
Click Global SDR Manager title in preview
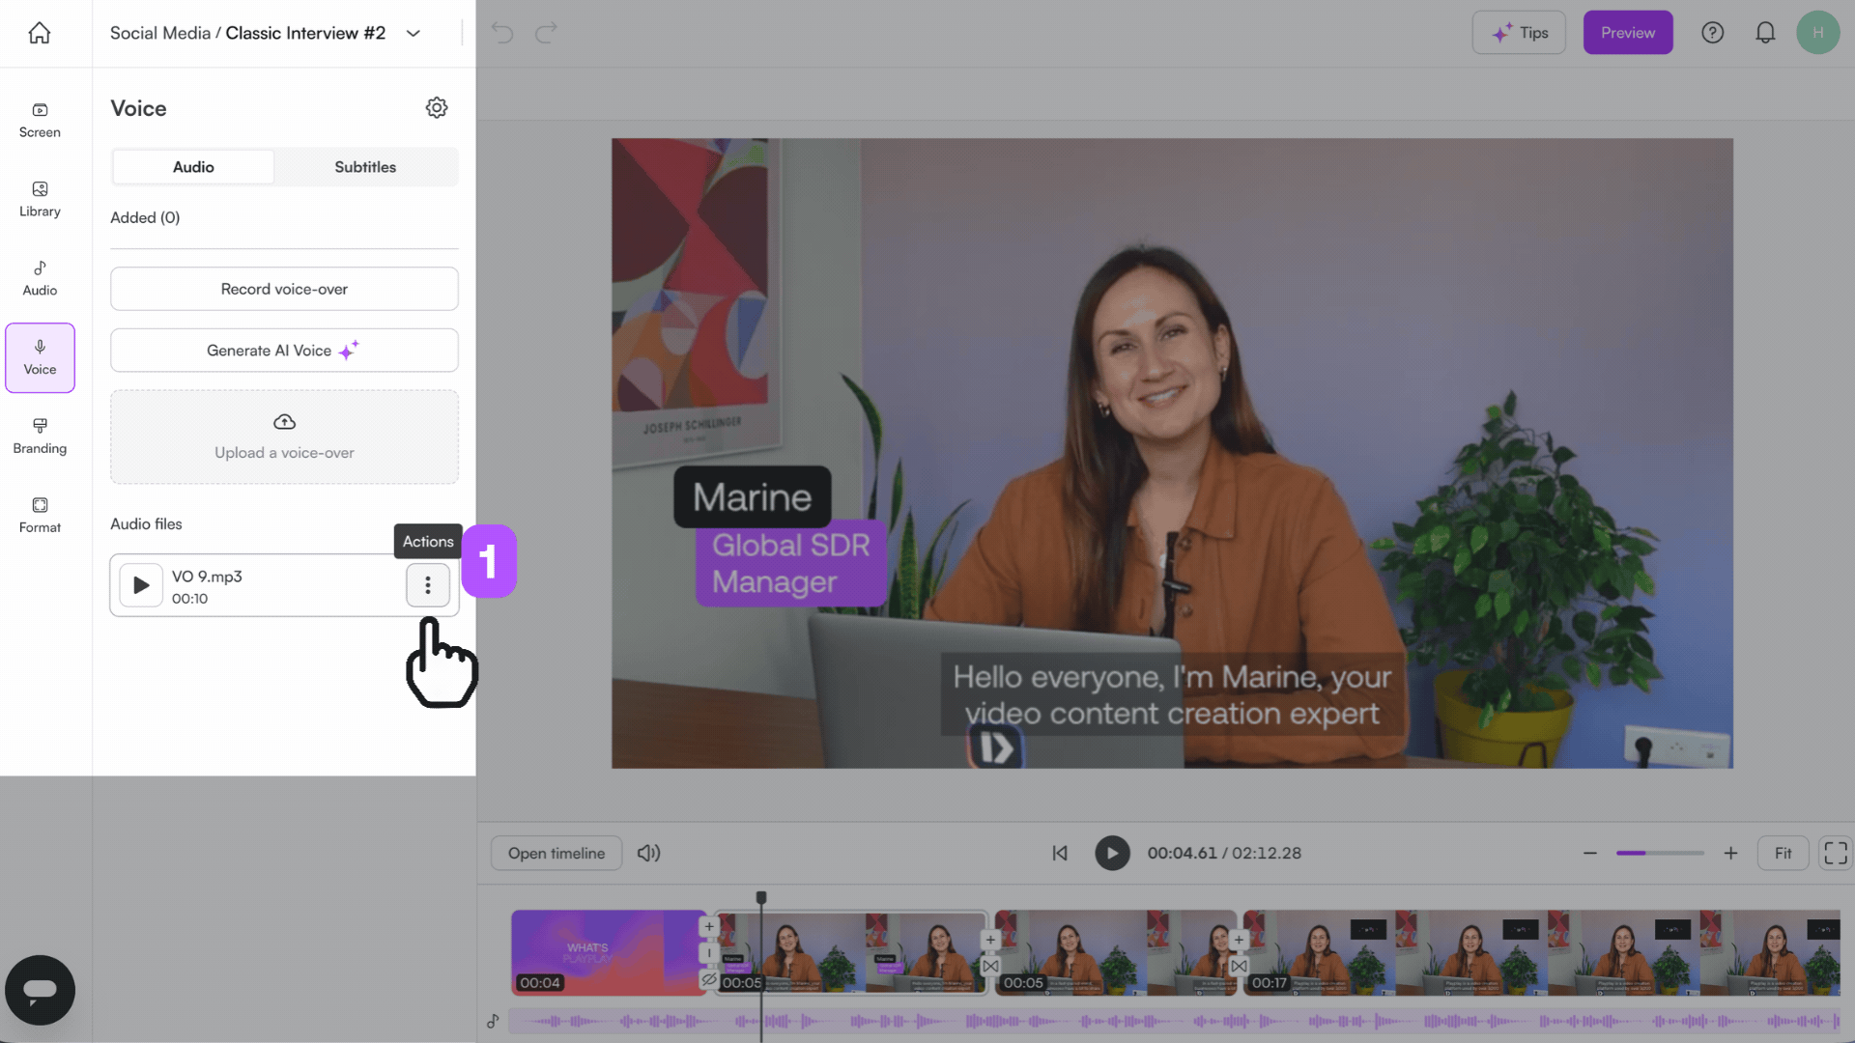[791, 564]
